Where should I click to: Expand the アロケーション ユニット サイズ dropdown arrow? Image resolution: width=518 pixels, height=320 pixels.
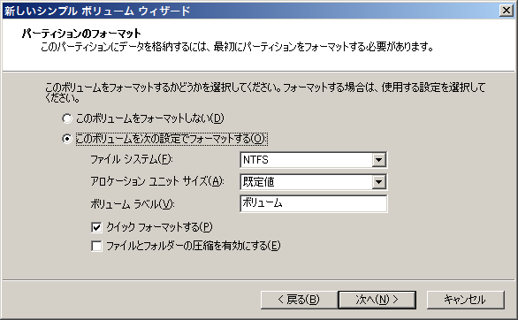(378, 182)
